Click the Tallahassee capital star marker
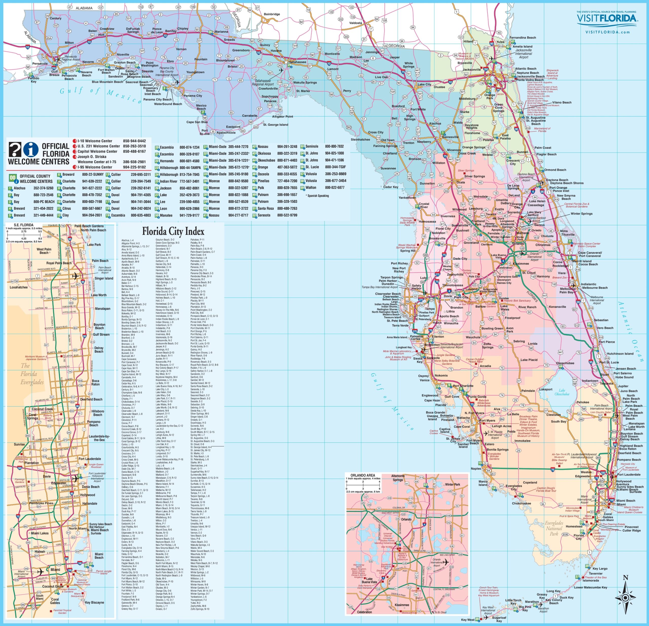The height and width of the screenshot is (626, 649). [x=286, y=62]
